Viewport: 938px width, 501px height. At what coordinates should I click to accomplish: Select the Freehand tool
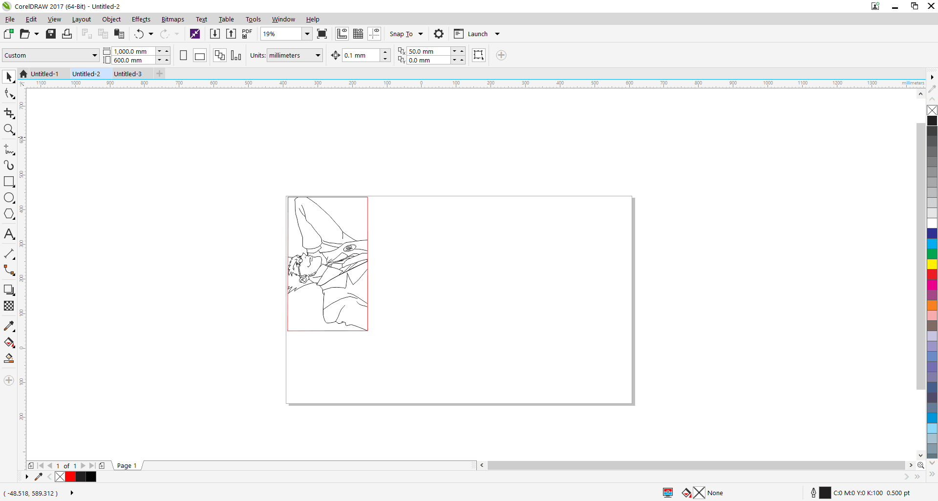pos(9,149)
